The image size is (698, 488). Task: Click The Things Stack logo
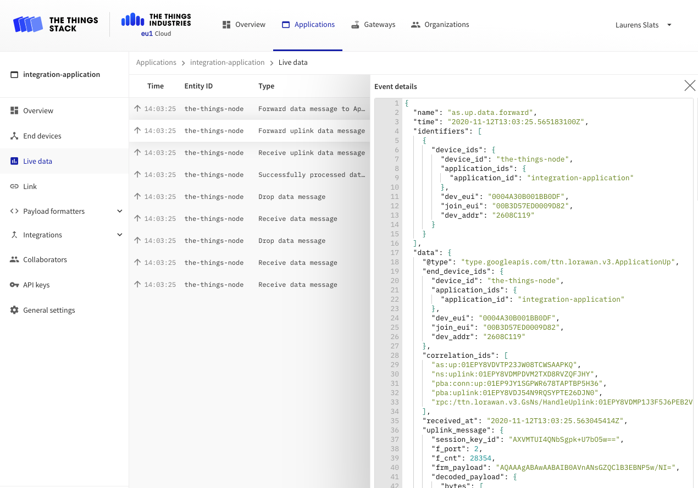point(56,24)
